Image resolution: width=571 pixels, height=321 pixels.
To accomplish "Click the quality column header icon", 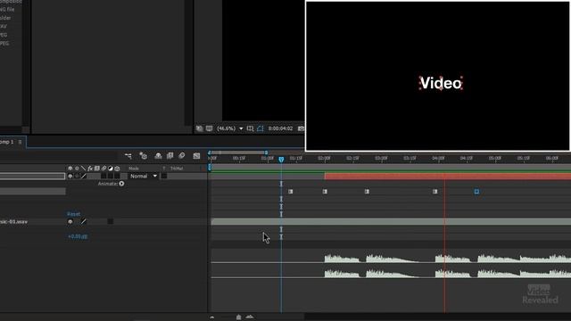I will 83,169.
